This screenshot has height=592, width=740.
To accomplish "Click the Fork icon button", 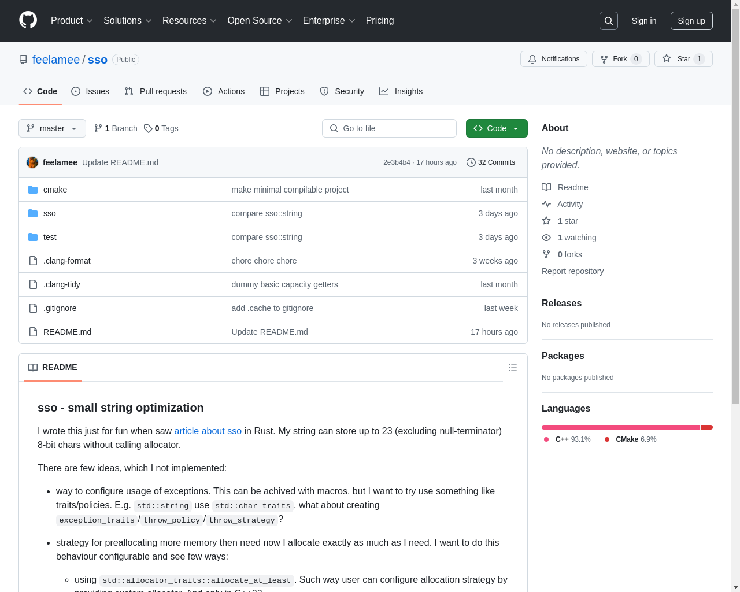I will click(604, 59).
